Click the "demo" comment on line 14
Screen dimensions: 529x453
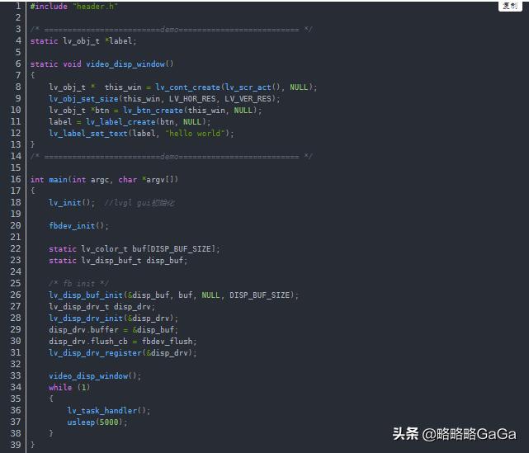tap(169, 157)
